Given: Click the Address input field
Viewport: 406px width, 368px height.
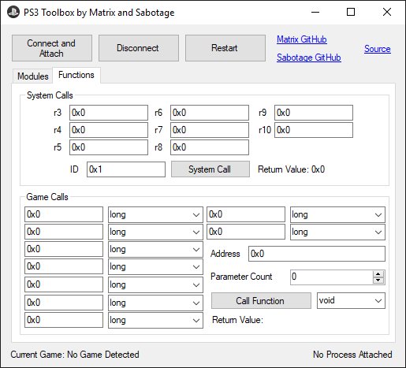Looking at the screenshot, I should (x=317, y=254).
